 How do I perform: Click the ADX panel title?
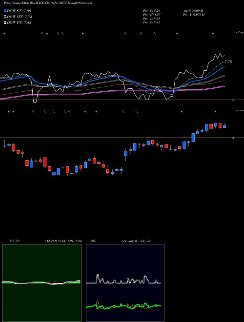[93, 241]
